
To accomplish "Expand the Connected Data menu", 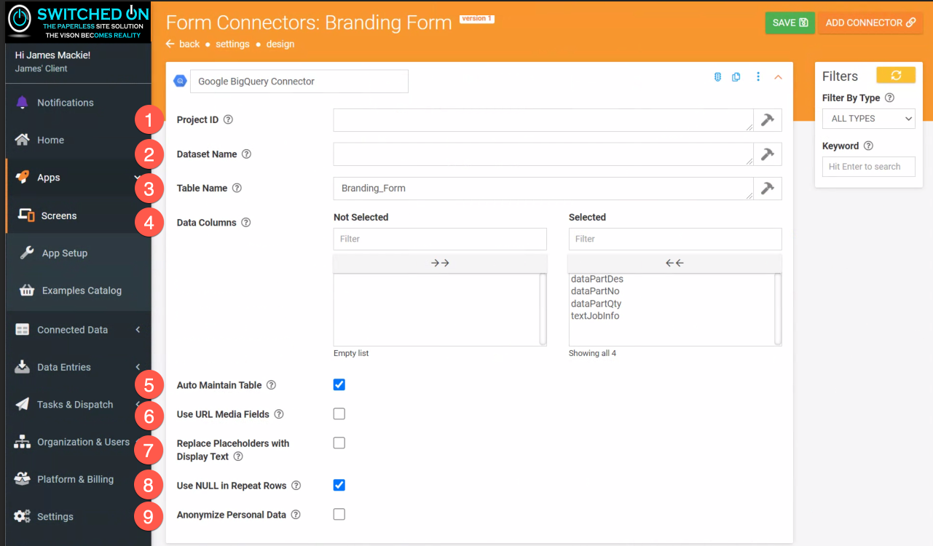I will [x=78, y=330].
